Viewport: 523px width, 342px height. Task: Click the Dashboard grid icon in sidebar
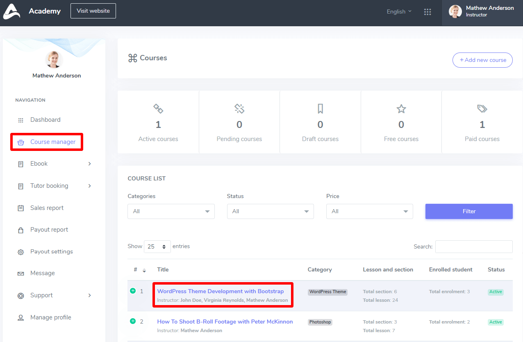(20, 120)
